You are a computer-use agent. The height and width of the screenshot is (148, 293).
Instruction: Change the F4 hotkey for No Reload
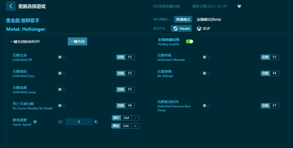(x=270, y=73)
